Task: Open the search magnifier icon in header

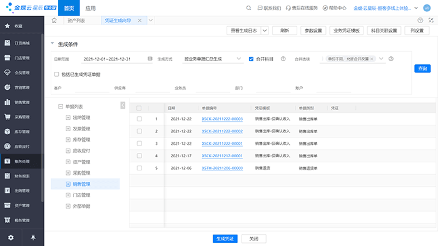Action: (x=248, y=8)
